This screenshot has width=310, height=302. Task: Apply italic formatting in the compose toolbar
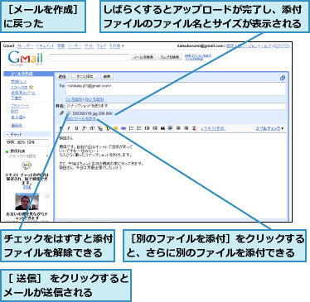tap(69, 128)
